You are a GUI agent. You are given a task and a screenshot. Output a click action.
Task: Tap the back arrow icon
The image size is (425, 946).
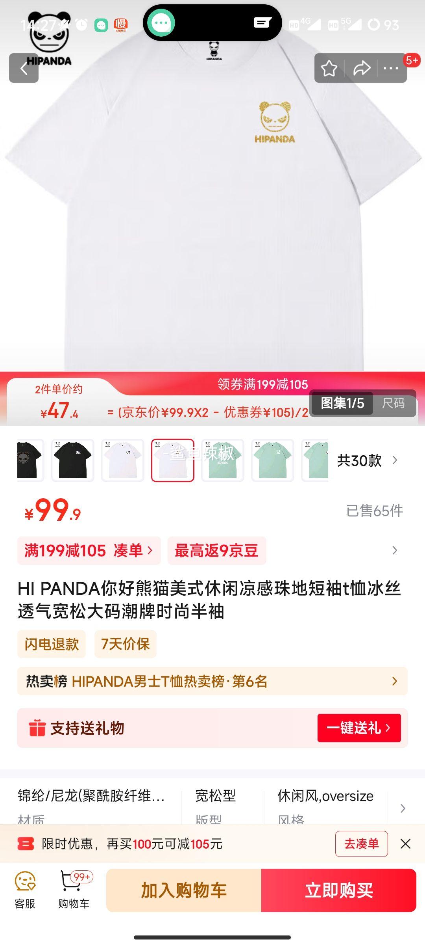point(24,68)
